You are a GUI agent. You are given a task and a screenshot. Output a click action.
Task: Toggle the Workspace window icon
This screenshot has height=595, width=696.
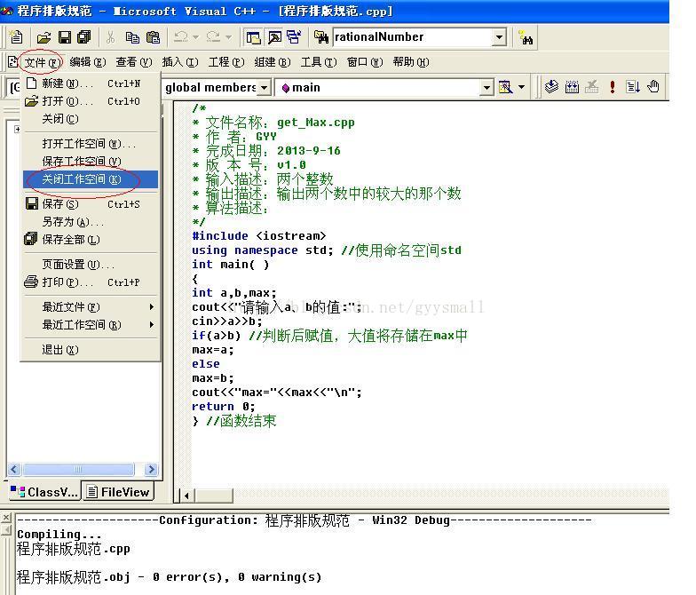pos(254,37)
